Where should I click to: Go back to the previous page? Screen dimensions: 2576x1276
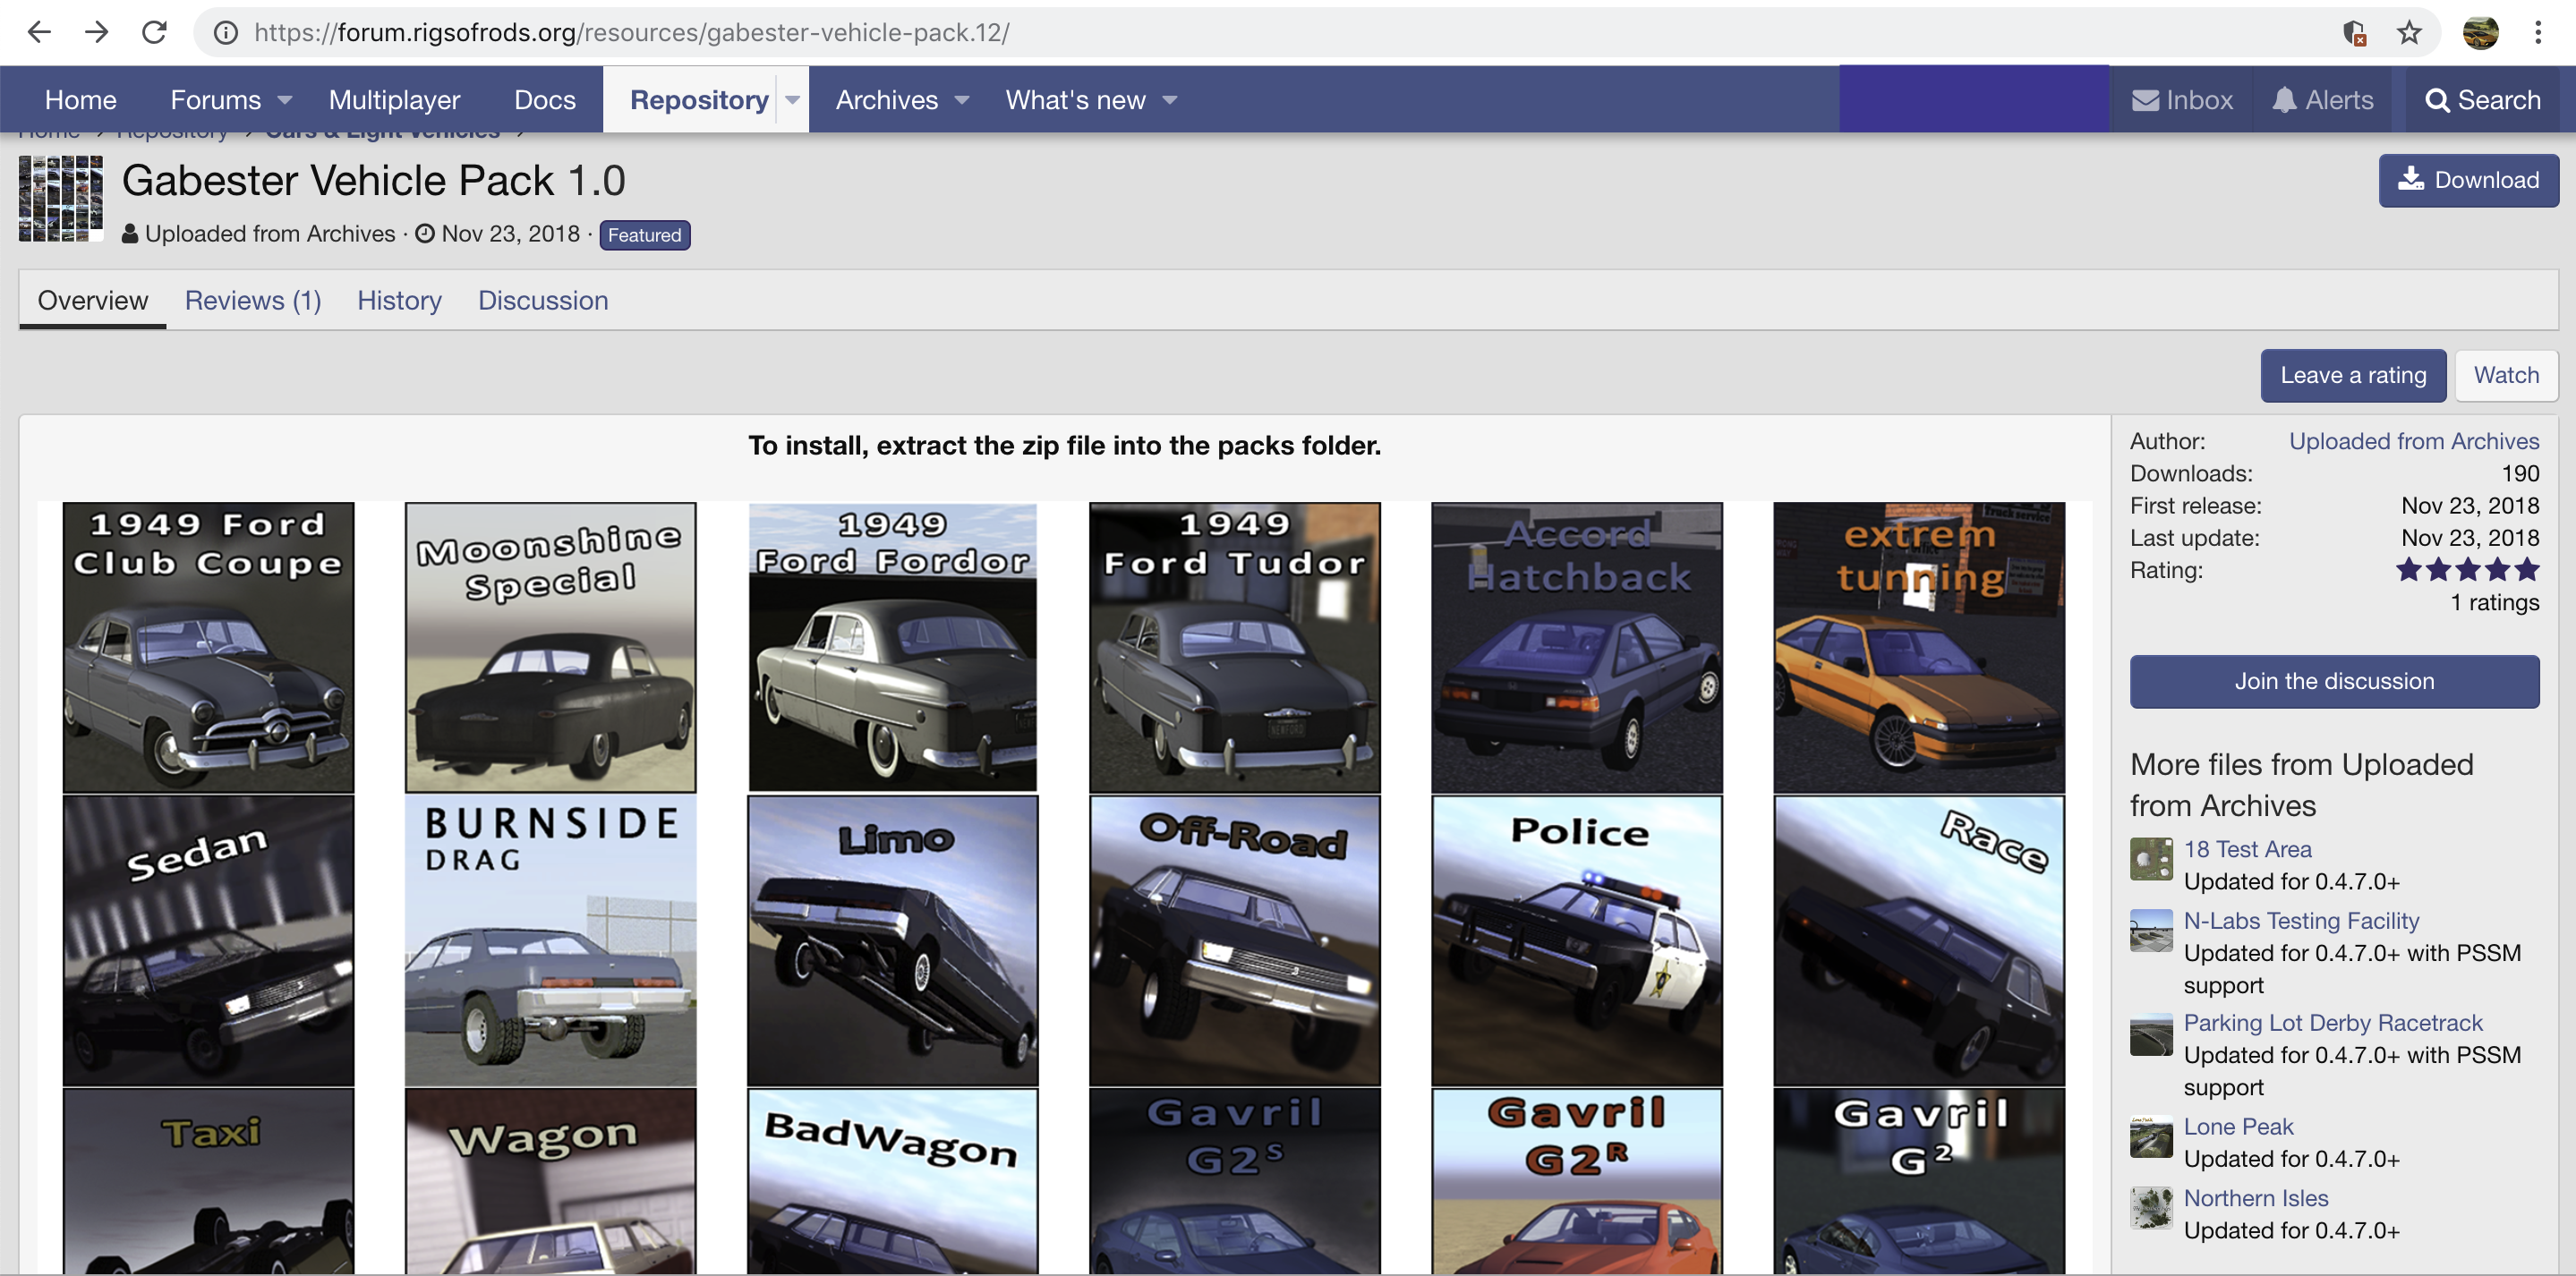click(x=39, y=32)
